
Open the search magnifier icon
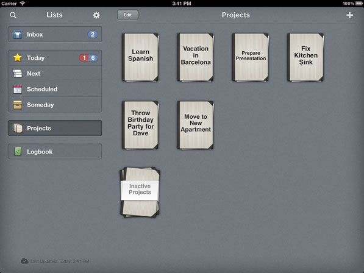(13, 15)
